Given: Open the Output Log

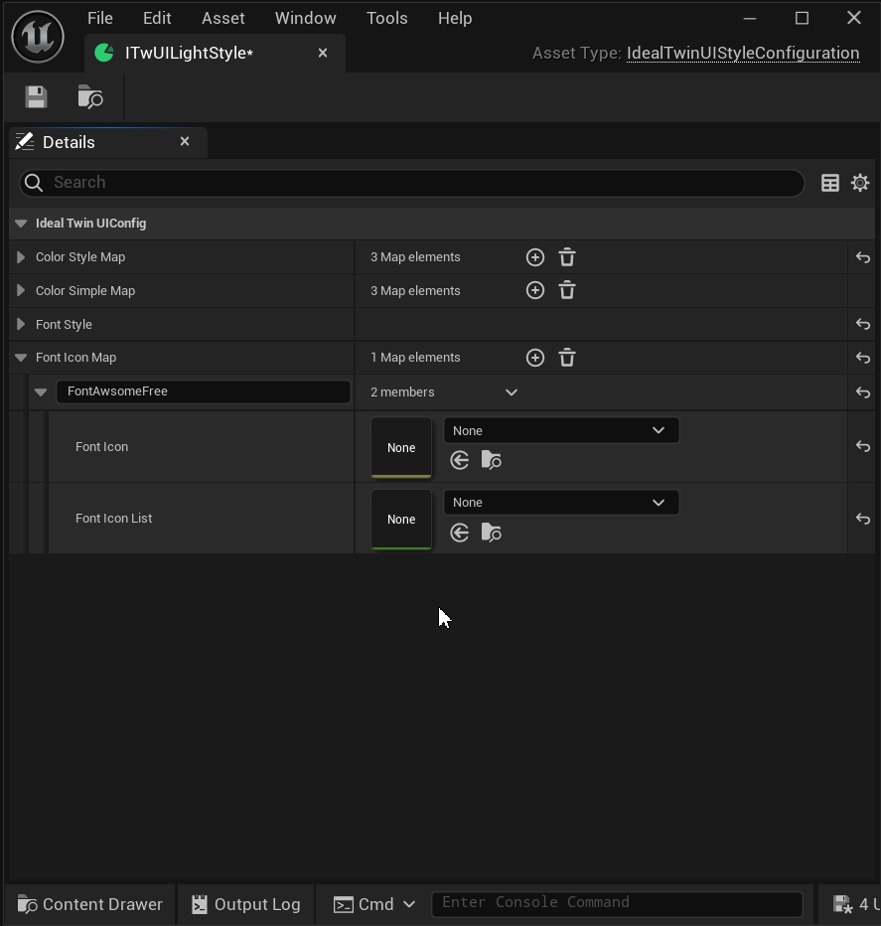Looking at the screenshot, I should click(245, 904).
